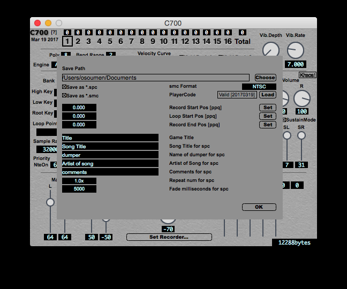Toggle the Save as *.smc checkbox

[65, 95]
